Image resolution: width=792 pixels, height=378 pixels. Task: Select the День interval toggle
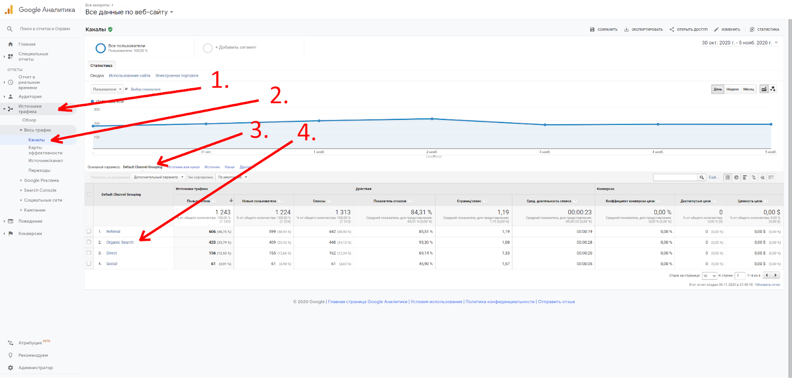click(718, 89)
